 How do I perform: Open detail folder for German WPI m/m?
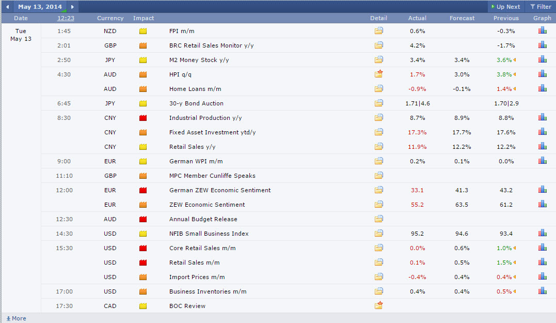click(379, 161)
